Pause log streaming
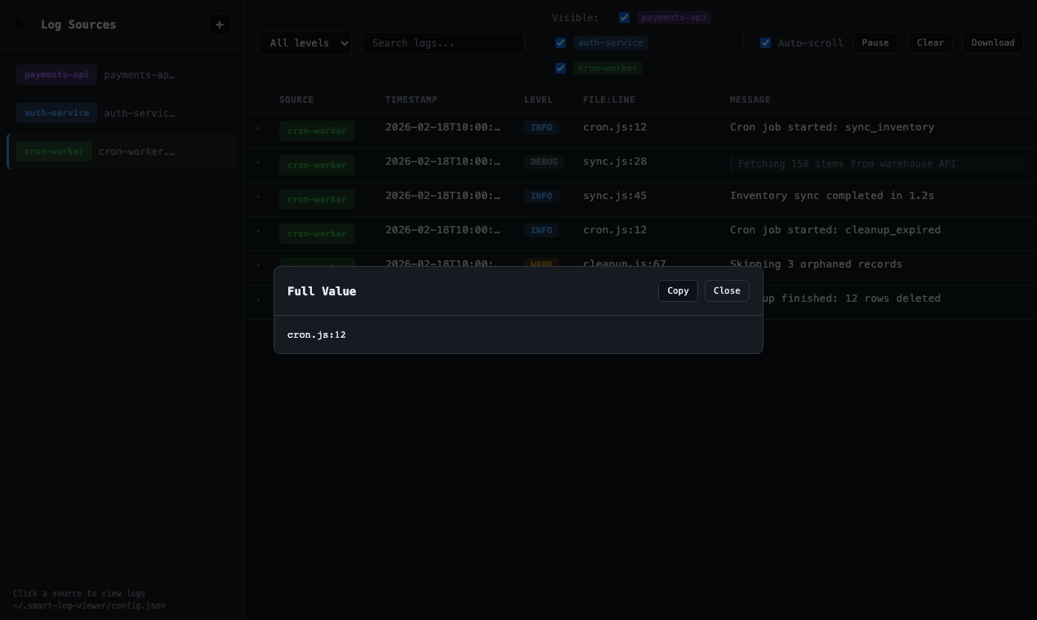 click(x=875, y=42)
